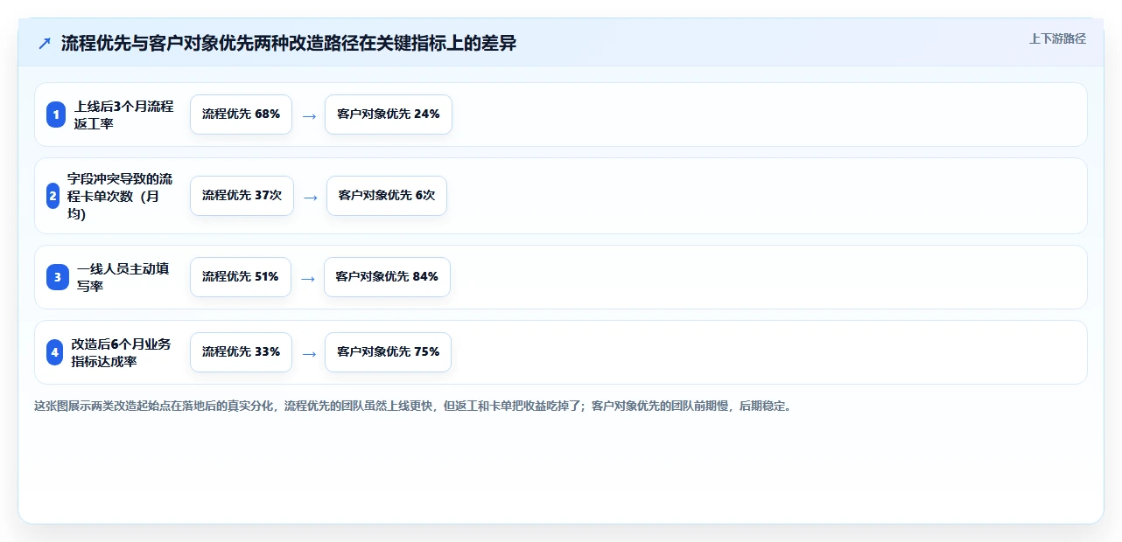Image resolution: width=1122 pixels, height=542 pixels.
Task: Click the 上线后3个月流程返工率 label
Action: click(124, 115)
